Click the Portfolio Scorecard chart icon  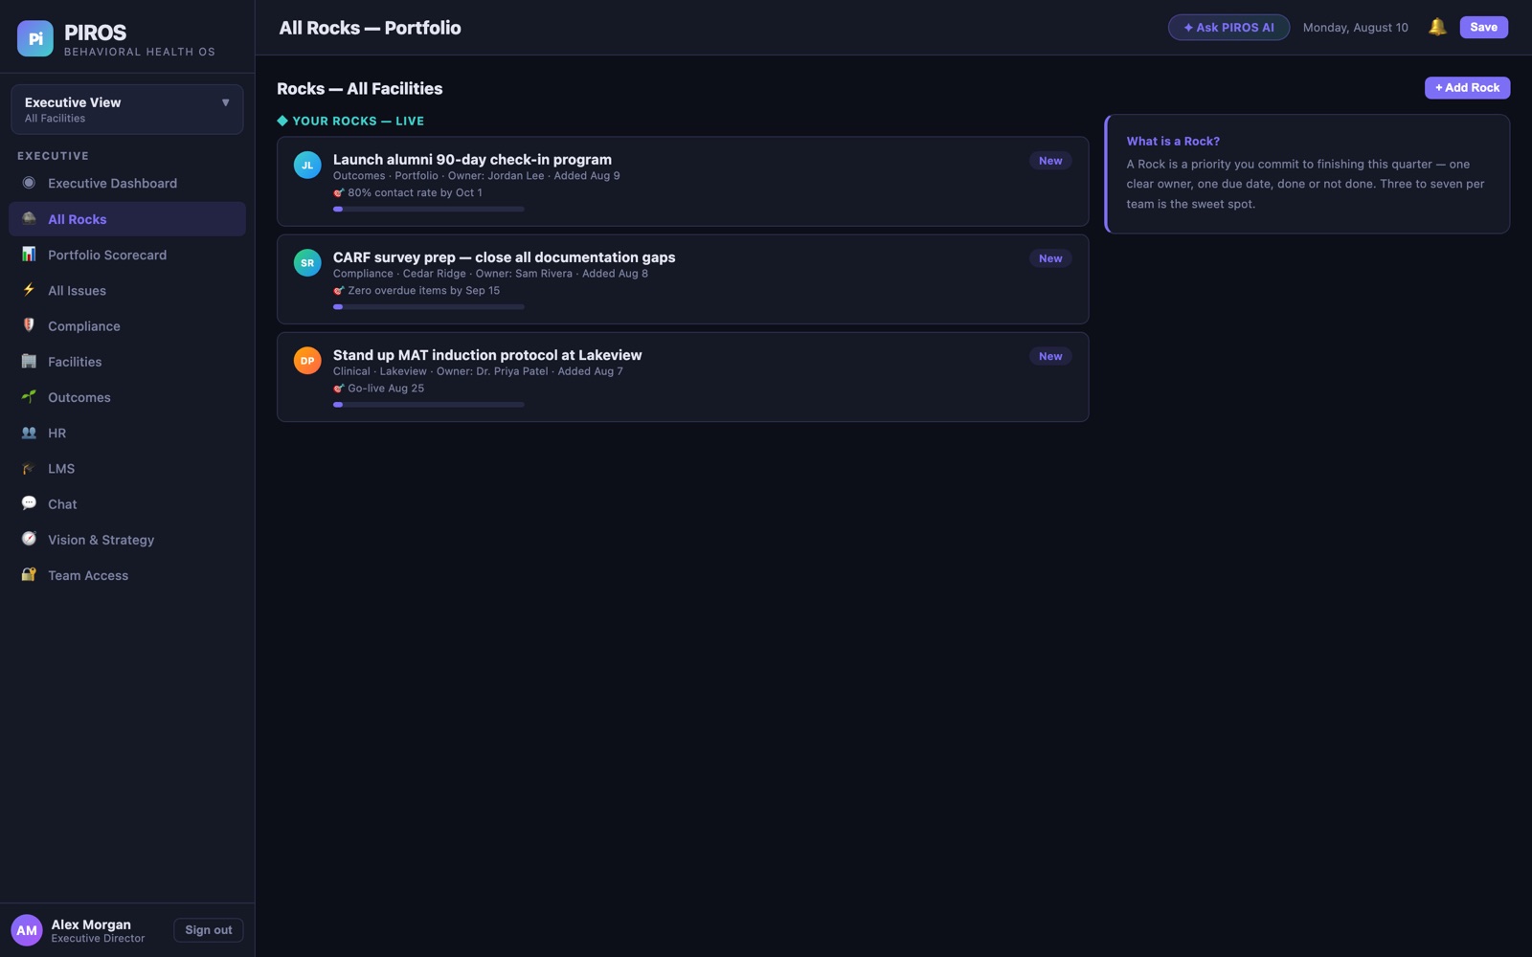tap(29, 255)
